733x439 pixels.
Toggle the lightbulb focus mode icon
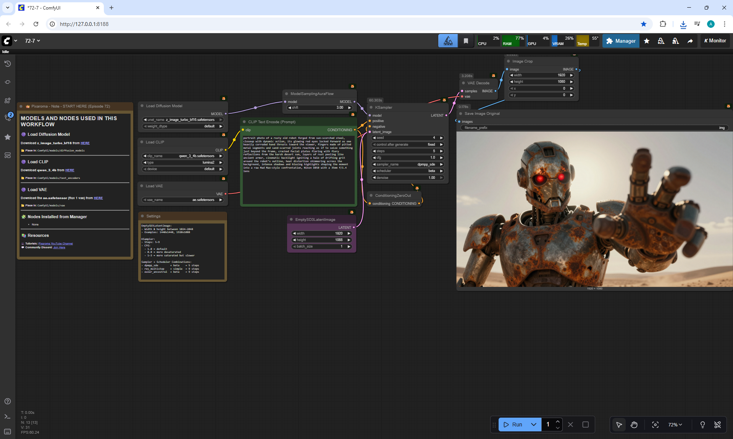(x=702, y=425)
